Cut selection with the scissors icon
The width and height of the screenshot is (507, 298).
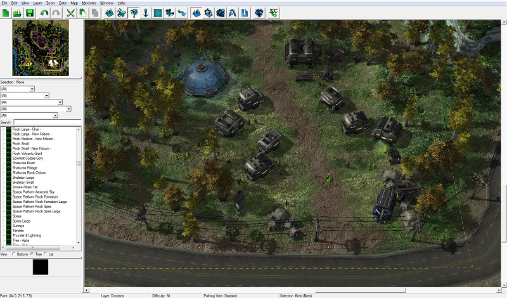(70, 13)
